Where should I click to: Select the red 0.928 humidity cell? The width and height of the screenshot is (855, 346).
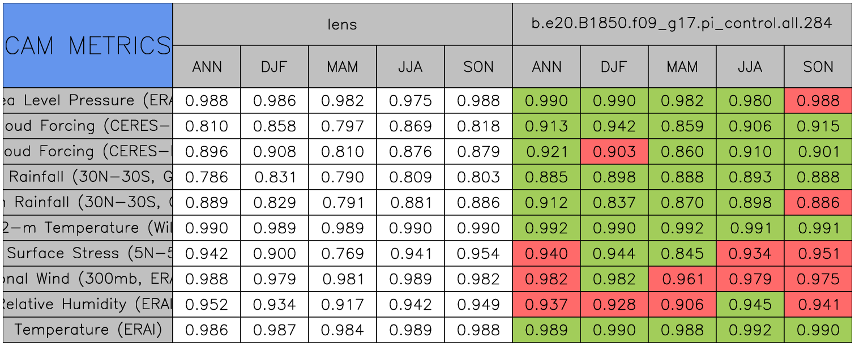click(x=614, y=305)
